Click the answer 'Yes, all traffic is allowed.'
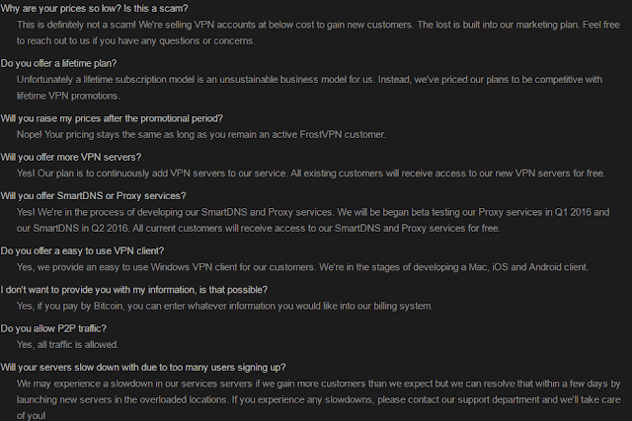The image size is (632, 421). click(x=68, y=345)
